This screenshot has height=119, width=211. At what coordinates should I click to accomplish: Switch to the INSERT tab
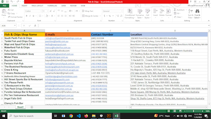24,6
